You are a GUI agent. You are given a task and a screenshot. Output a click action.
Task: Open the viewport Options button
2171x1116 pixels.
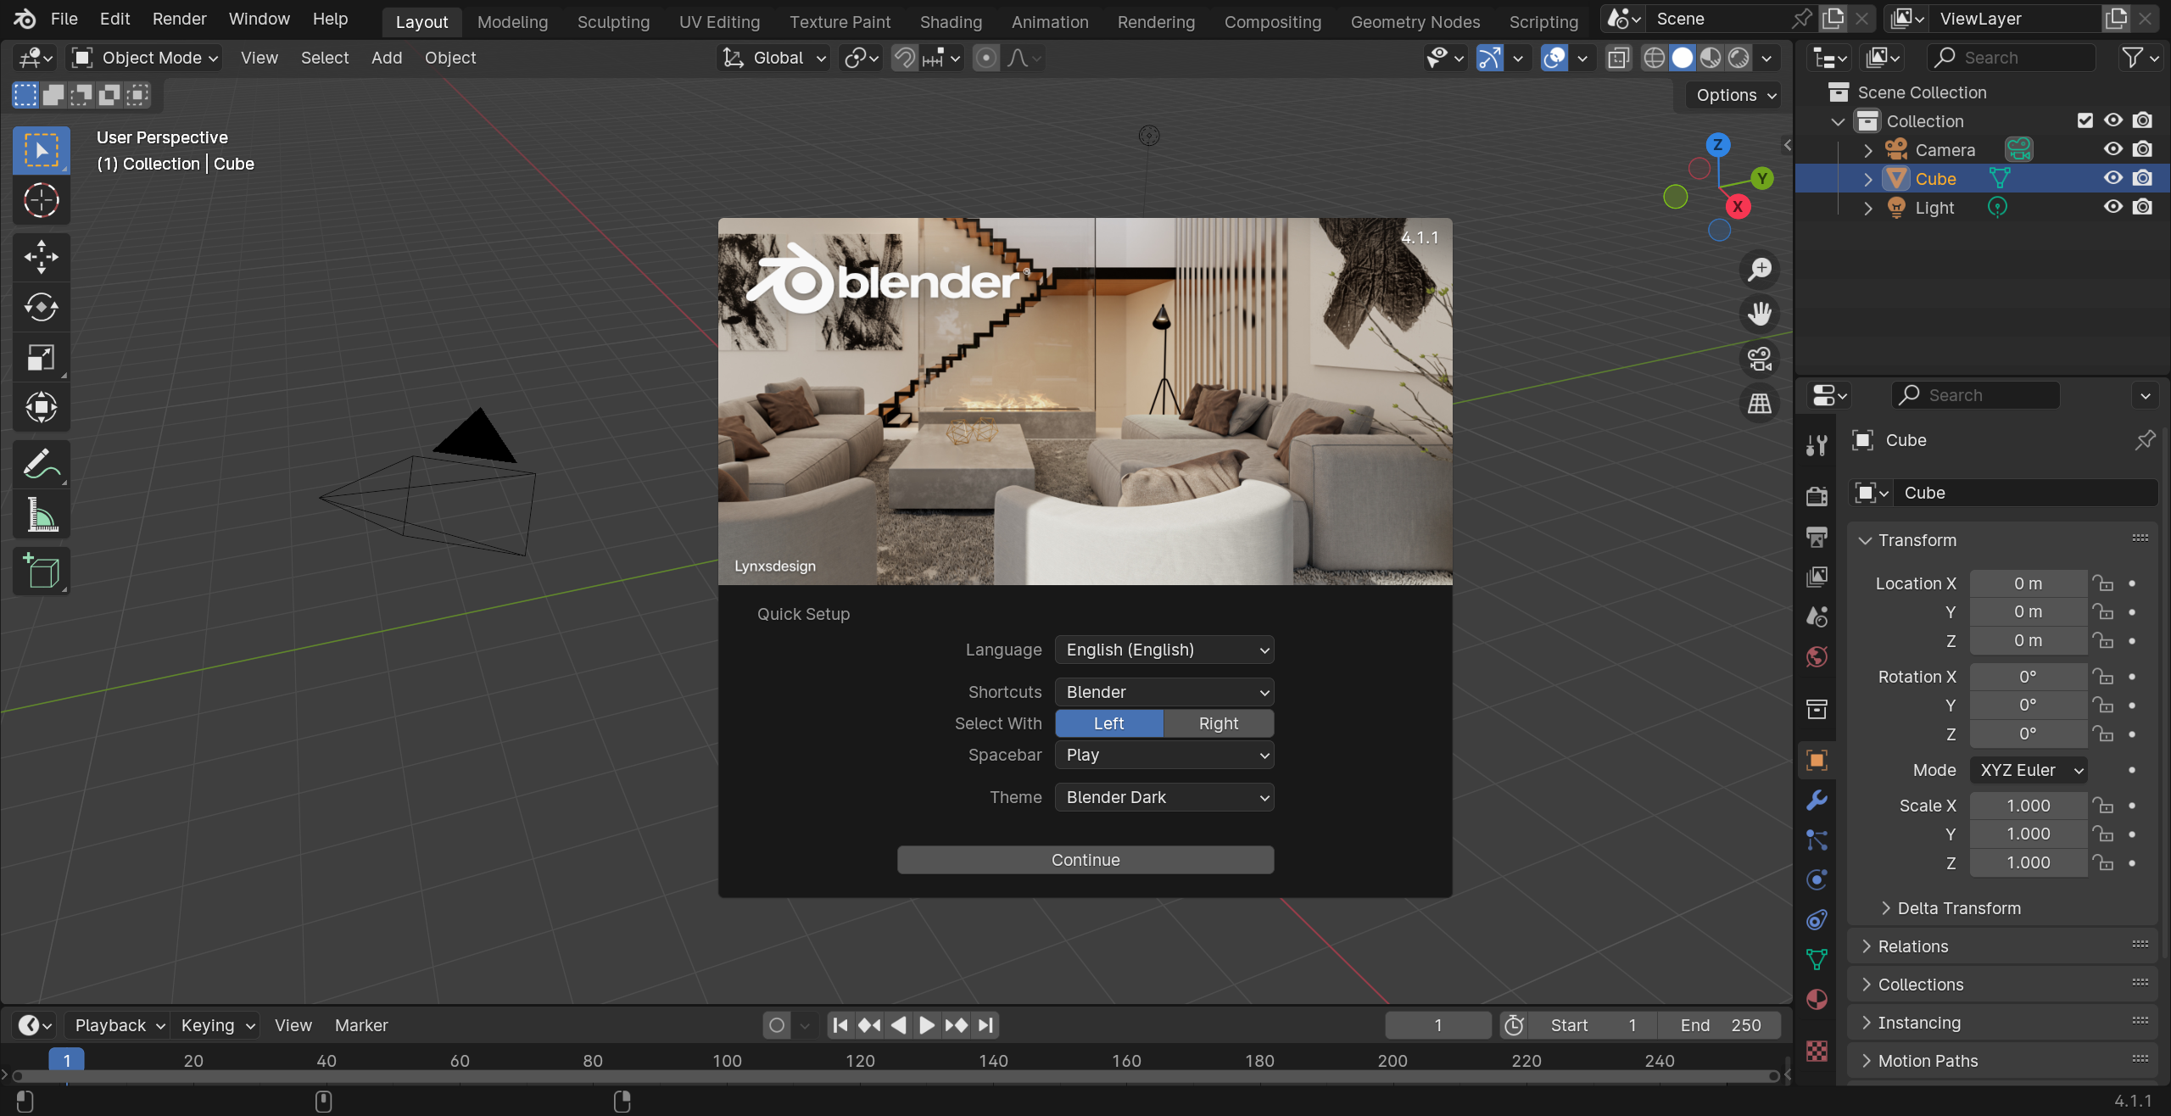(x=1735, y=95)
